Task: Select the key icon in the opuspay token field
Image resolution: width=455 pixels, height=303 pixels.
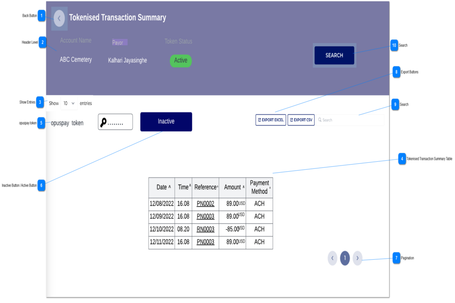Action: tap(104, 122)
